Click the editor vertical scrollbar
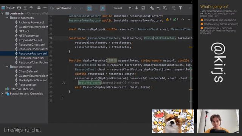 191,88
